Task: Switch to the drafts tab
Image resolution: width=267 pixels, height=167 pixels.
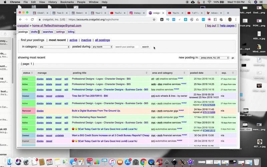Action: tap(35, 32)
